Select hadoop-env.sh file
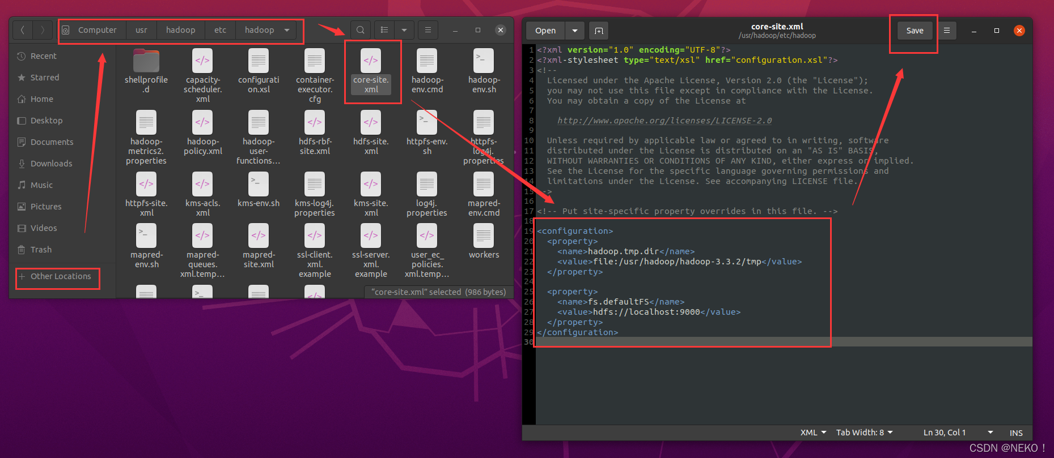 [x=484, y=71]
